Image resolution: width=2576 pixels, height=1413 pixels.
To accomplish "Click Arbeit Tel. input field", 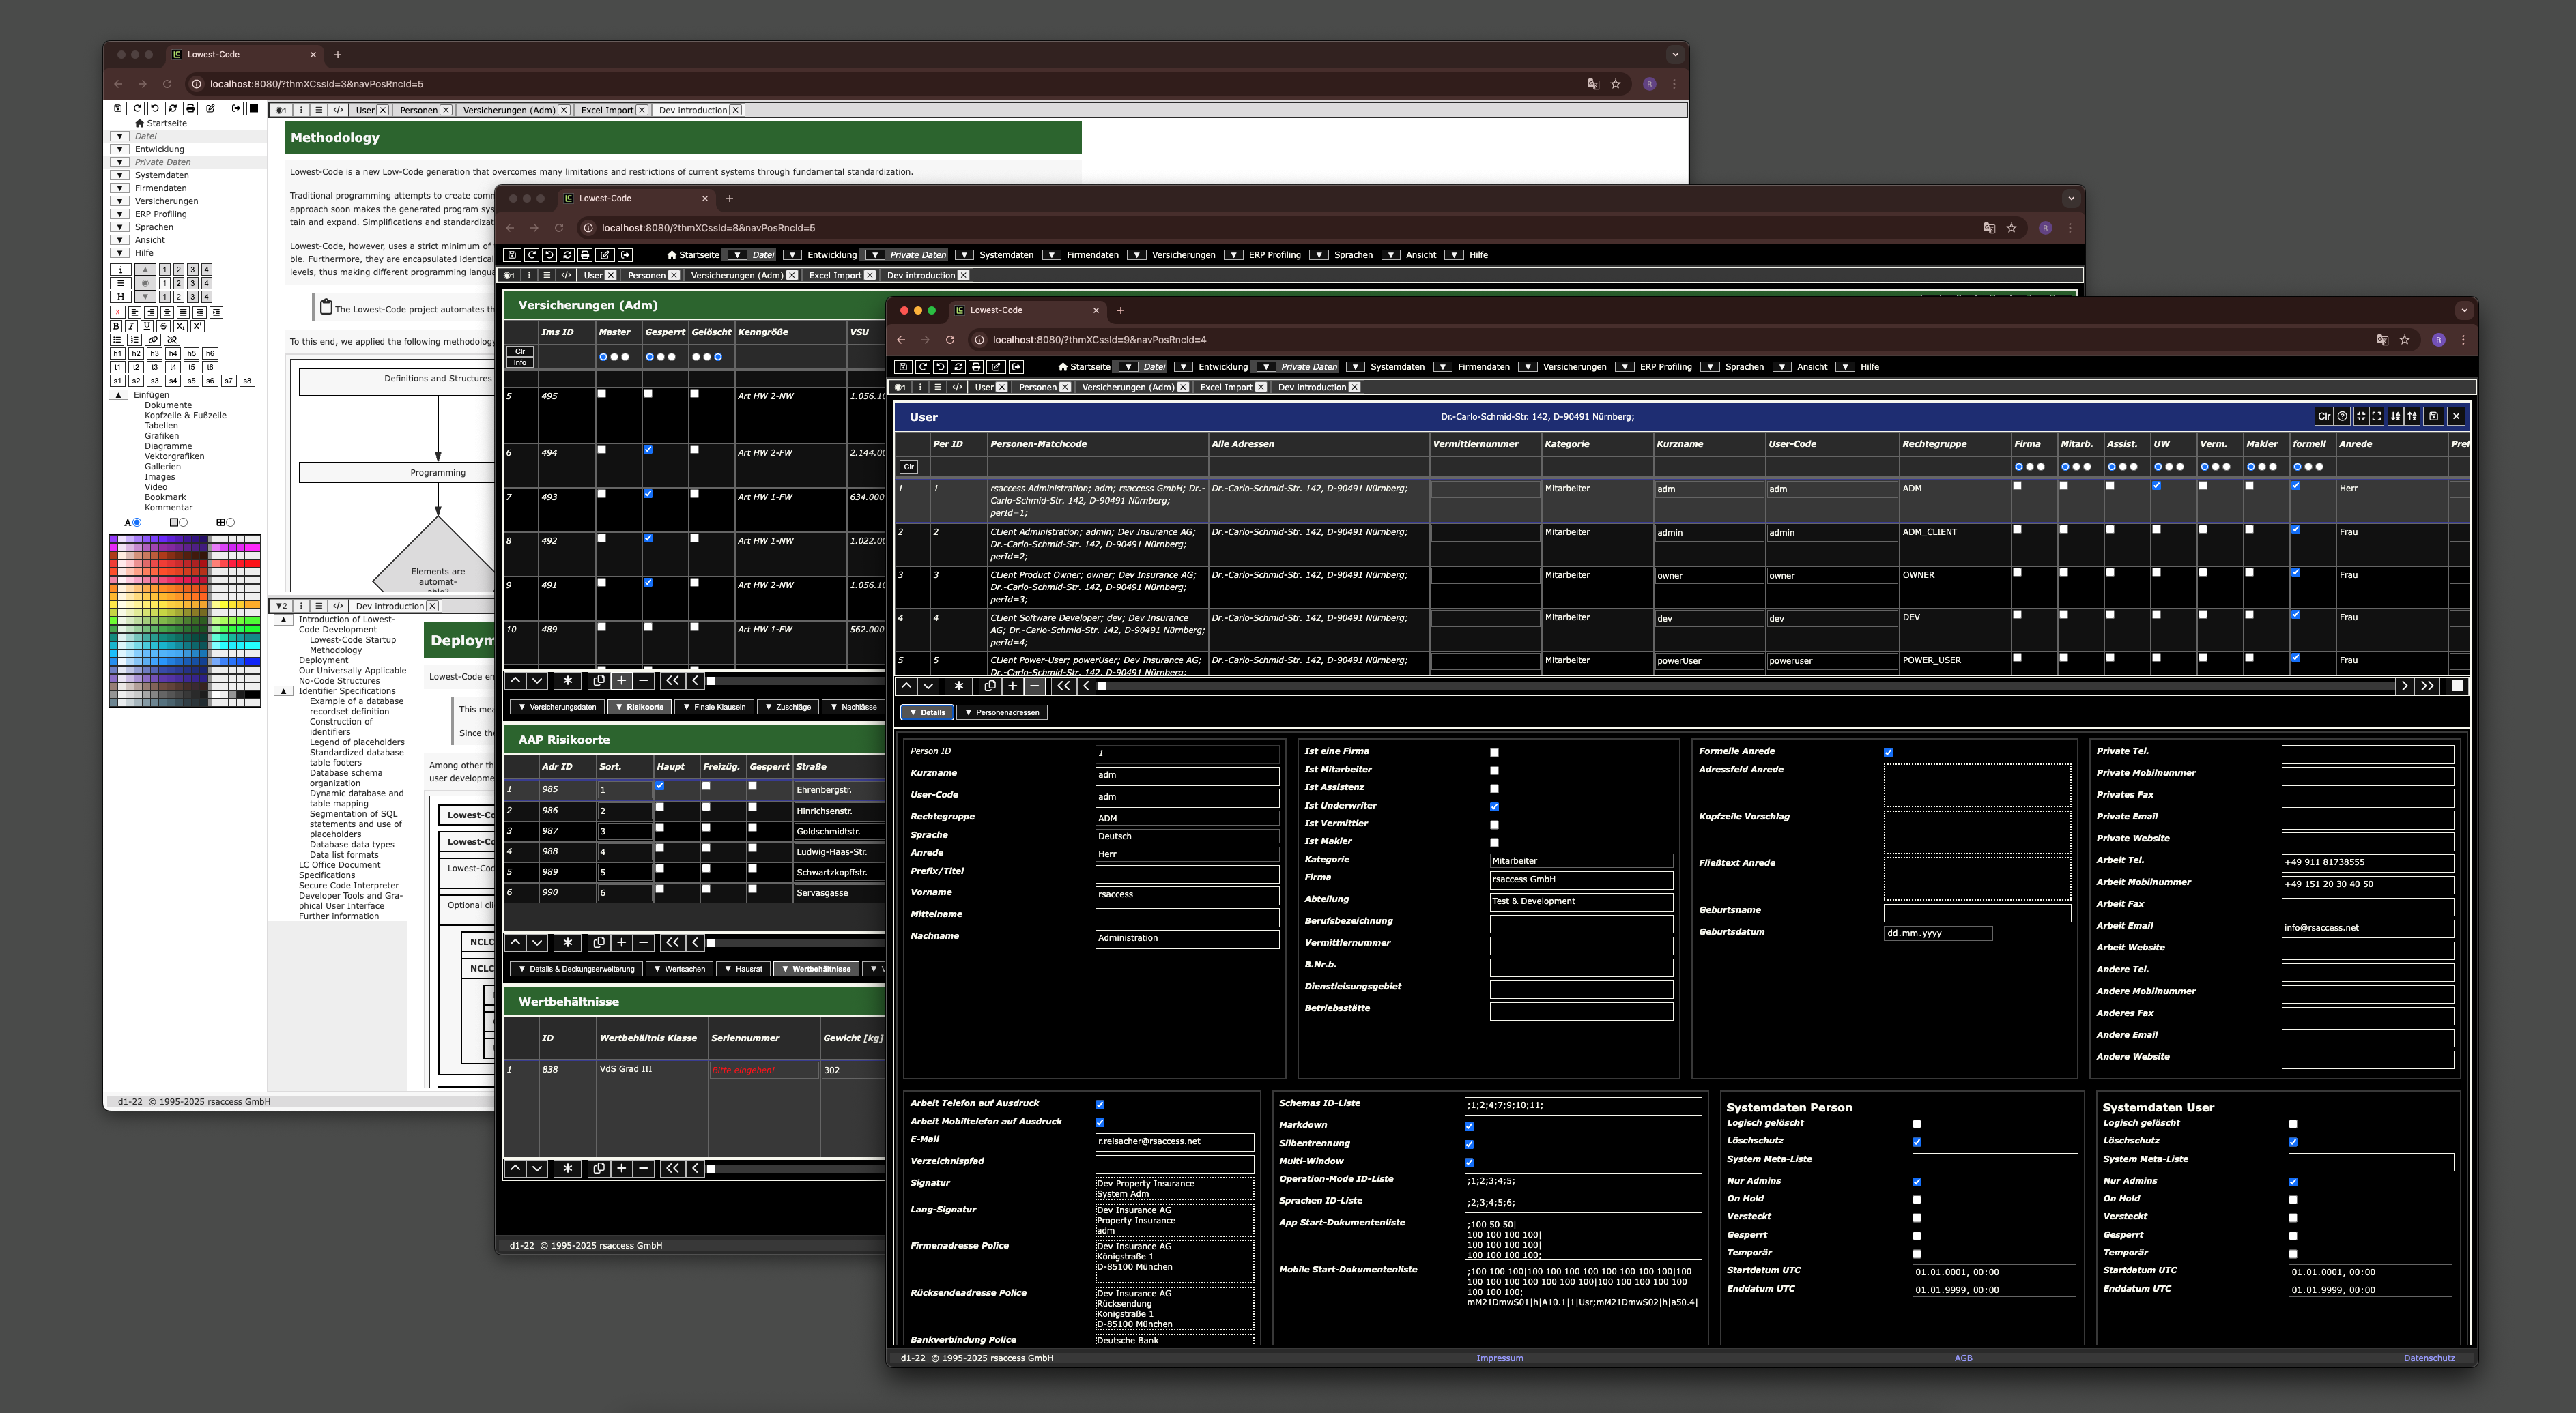I will tap(2367, 862).
